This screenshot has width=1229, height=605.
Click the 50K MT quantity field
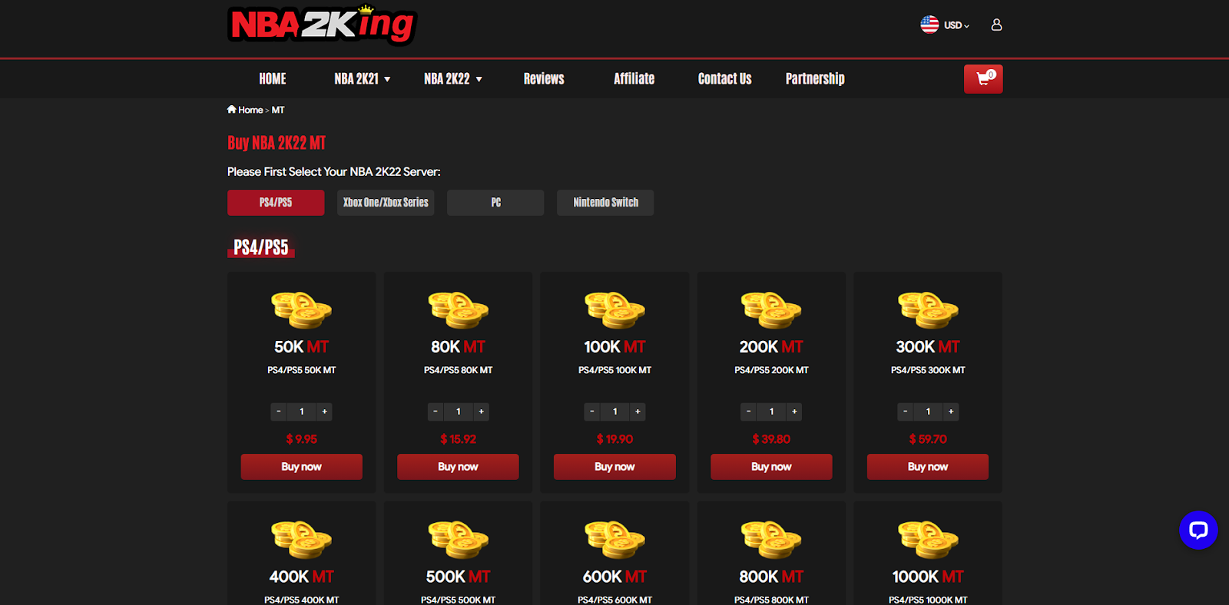point(302,412)
